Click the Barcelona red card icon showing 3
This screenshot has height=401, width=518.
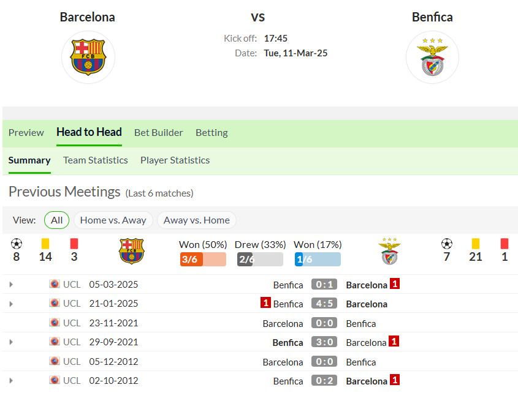[74, 244]
